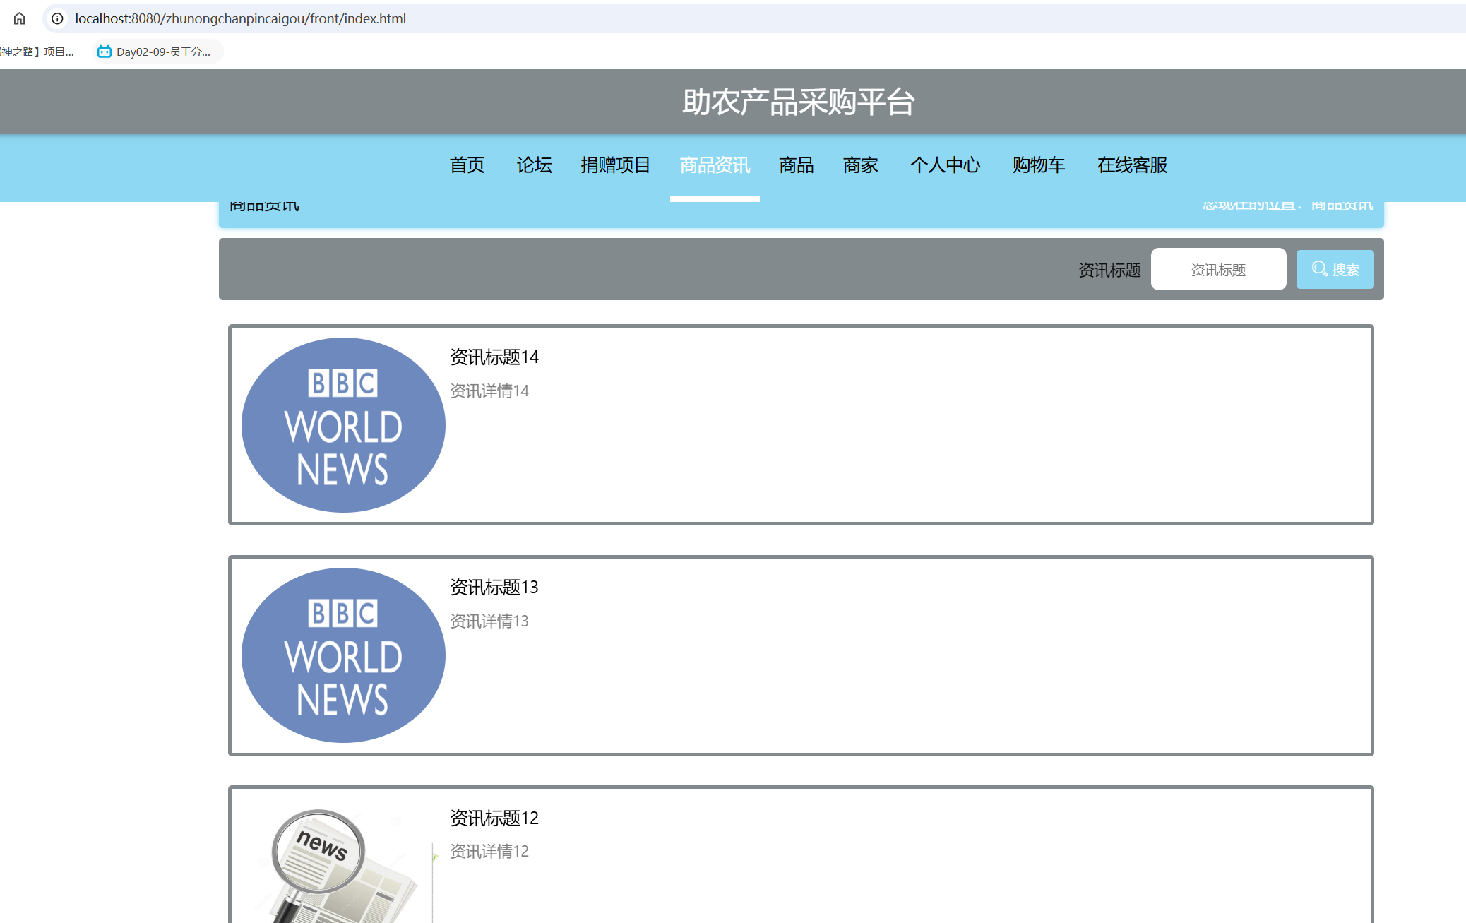Open the 资讯标题14 article title
1466x923 pixels.
coord(494,357)
